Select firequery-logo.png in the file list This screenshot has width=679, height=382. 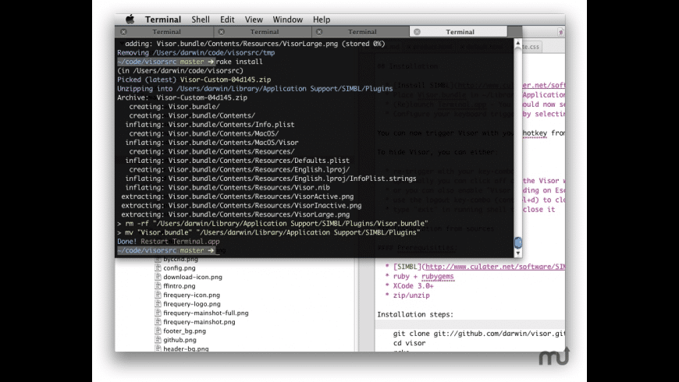click(x=192, y=304)
